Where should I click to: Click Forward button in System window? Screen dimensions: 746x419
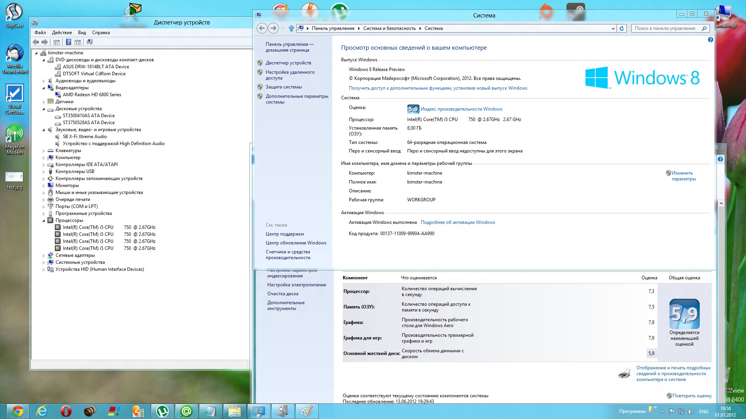[x=274, y=28]
